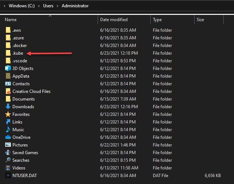Select the NTUSER.DAT file
Image resolution: width=234 pixels, height=184 pixels.
click(x=24, y=176)
